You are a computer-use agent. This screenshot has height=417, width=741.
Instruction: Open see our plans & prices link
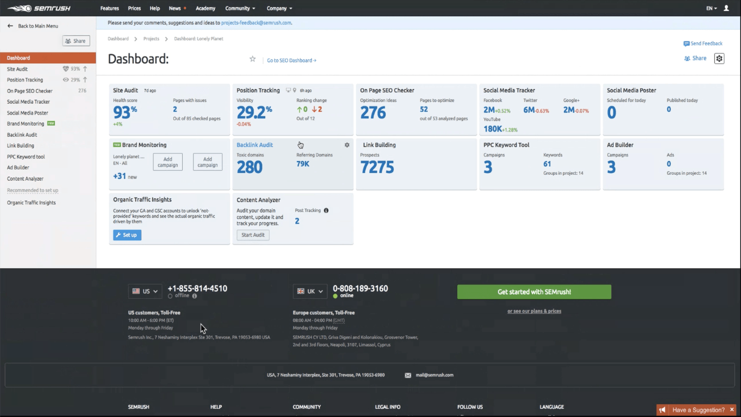point(534,311)
